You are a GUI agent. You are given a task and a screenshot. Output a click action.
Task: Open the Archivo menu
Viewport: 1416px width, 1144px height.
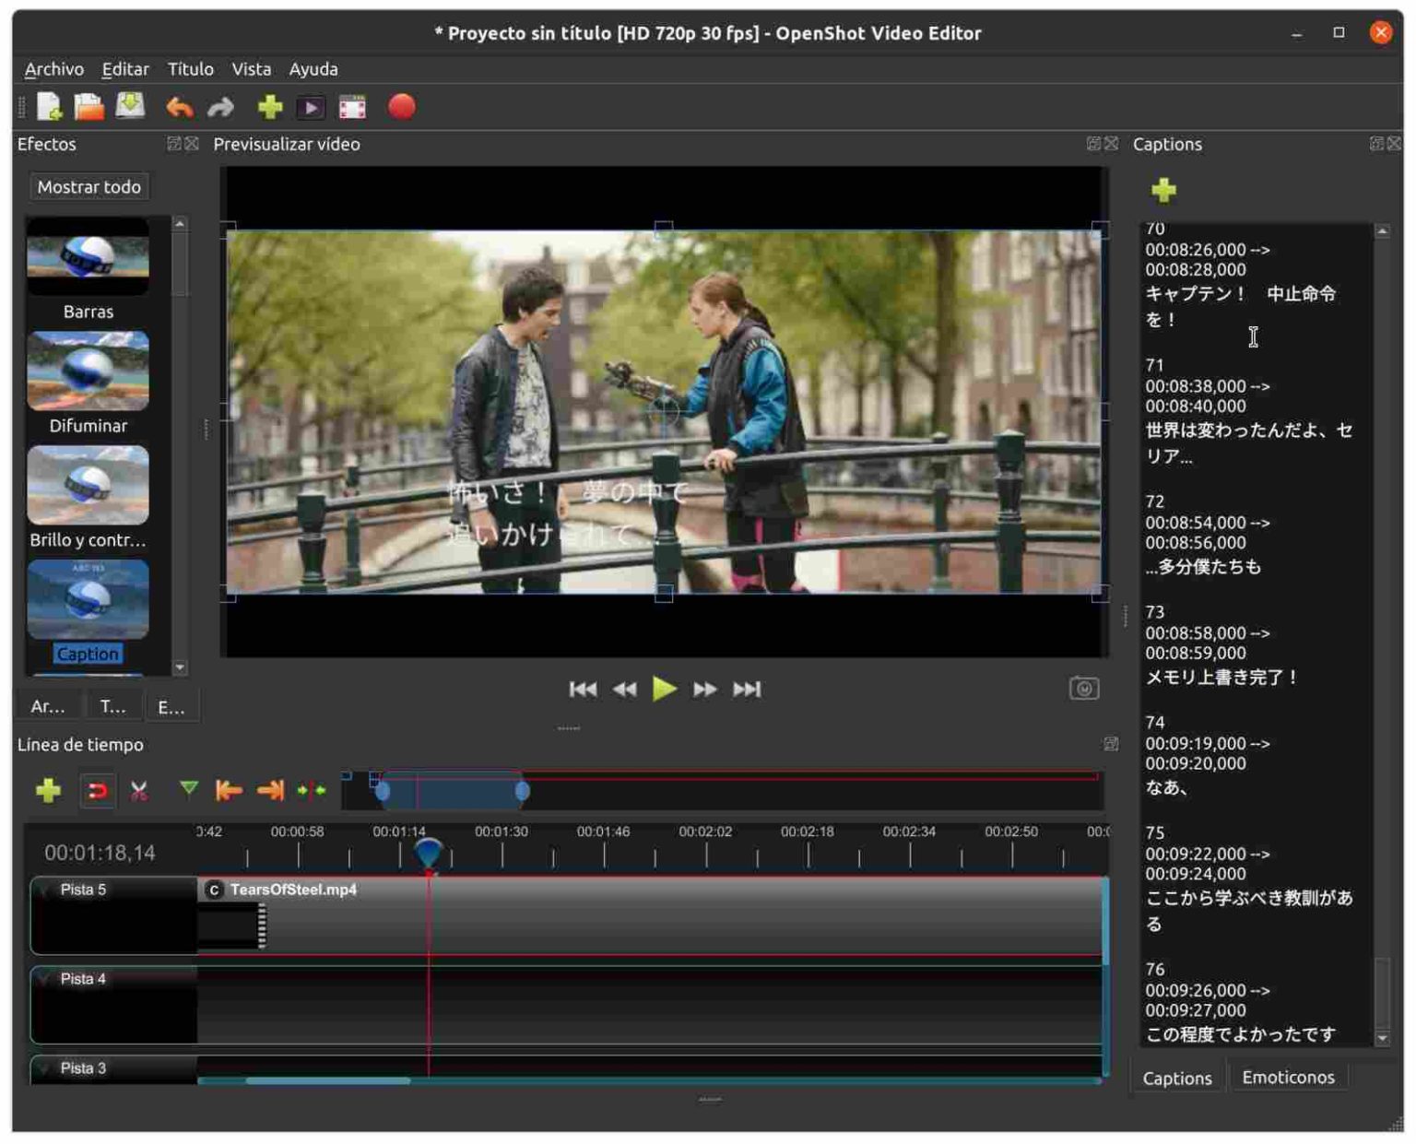point(53,69)
